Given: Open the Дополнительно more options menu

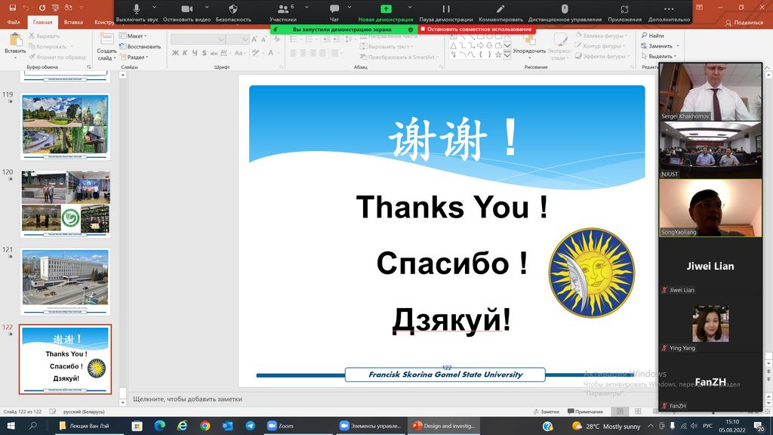Looking at the screenshot, I should tap(669, 12).
